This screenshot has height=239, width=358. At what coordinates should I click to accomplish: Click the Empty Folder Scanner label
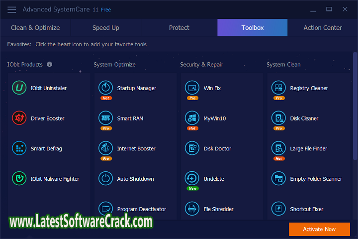(x=316, y=179)
